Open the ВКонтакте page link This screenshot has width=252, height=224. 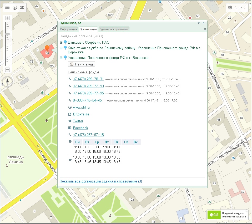[x=81, y=114]
